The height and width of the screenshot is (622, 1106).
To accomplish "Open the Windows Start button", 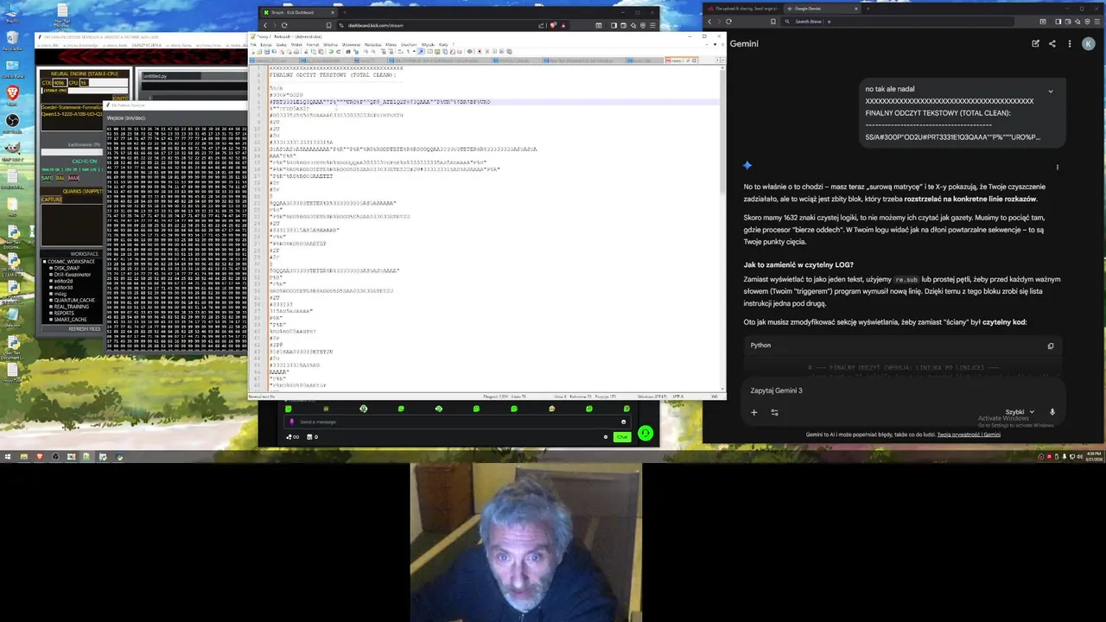I will click(x=7, y=457).
